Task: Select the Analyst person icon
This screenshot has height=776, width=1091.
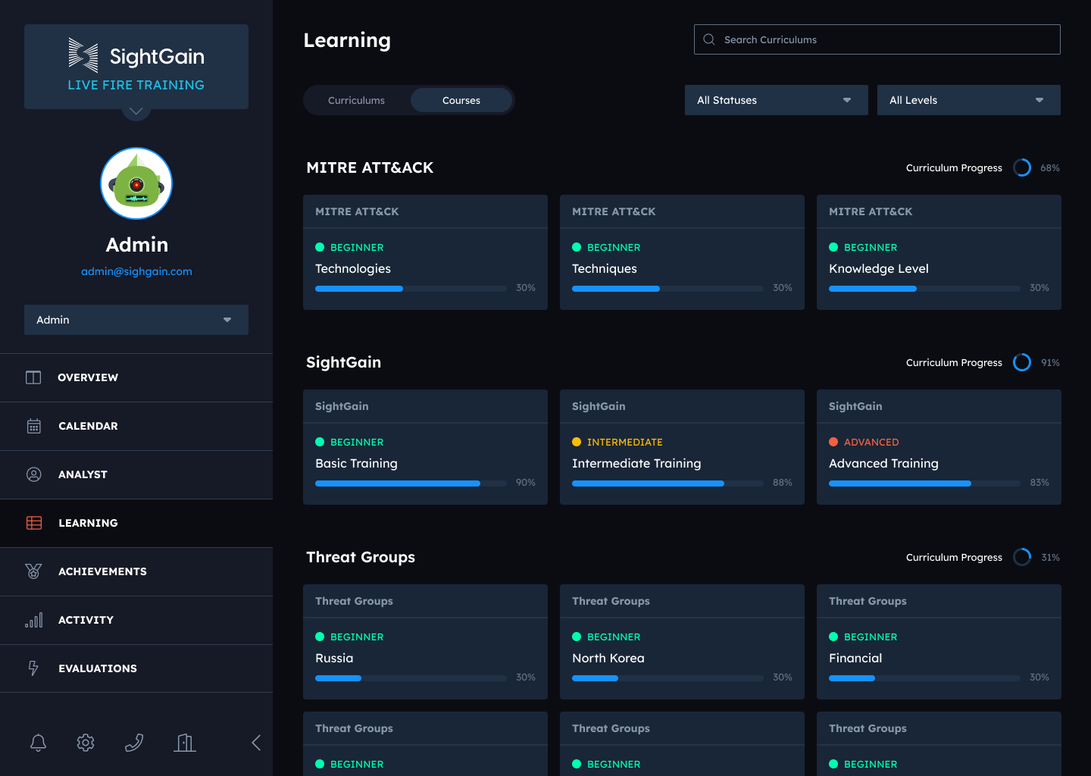Action: [33, 474]
